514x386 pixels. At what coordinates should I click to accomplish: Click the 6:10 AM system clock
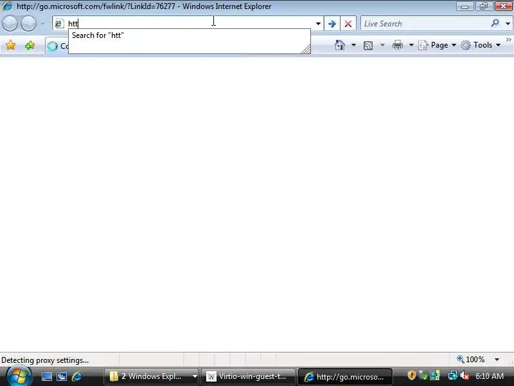pos(490,376)
